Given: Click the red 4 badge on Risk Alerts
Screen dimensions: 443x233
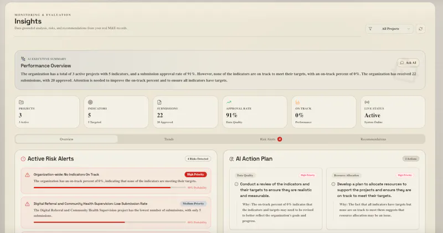Looking at the screenshot, I should (280, 139).
